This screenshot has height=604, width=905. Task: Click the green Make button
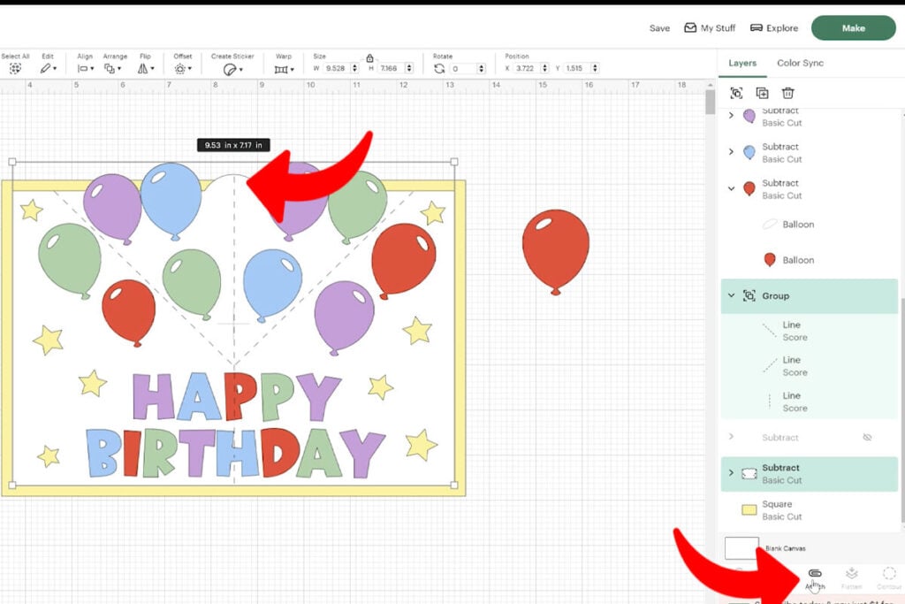pyautogui.click(x=852, y=27)
